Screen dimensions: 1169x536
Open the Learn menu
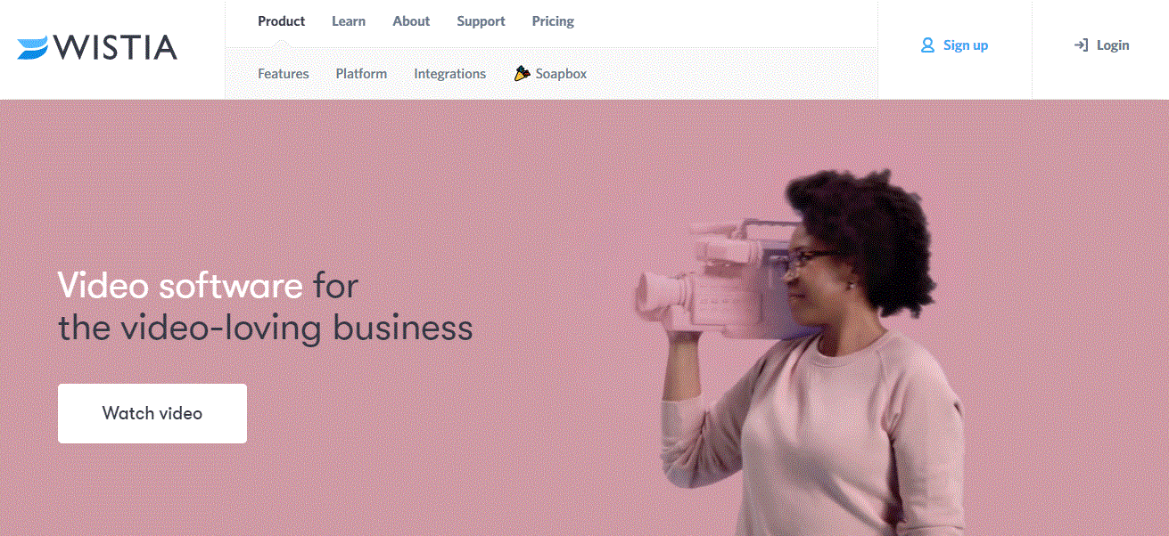pyautogui.click(x=349, y=21)
